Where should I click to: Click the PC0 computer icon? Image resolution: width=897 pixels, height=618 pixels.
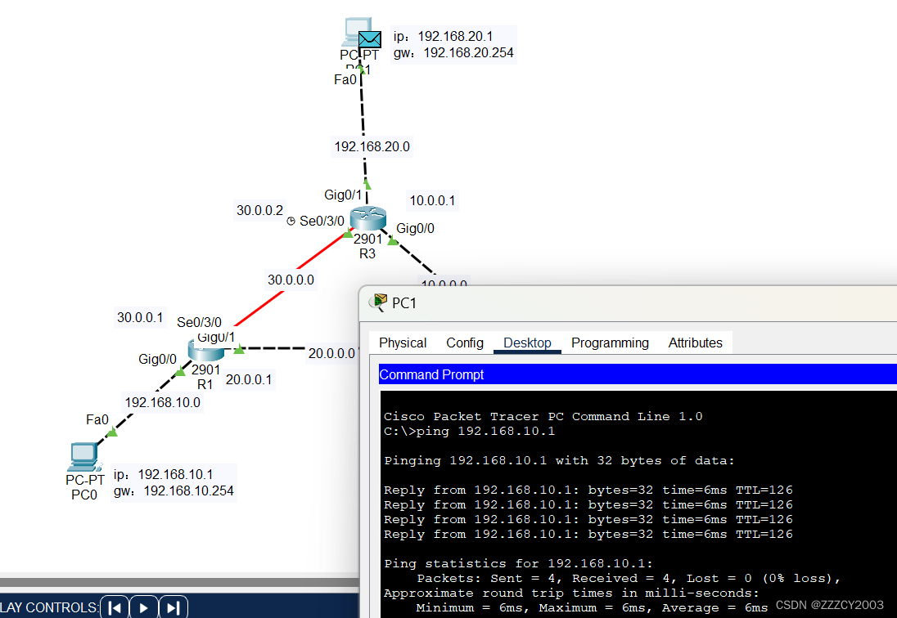pos(83,456)
